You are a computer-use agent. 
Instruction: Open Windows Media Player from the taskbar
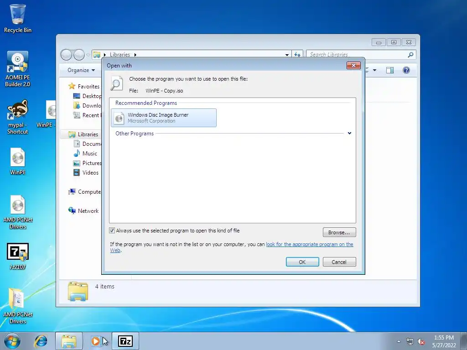point(95,341)
